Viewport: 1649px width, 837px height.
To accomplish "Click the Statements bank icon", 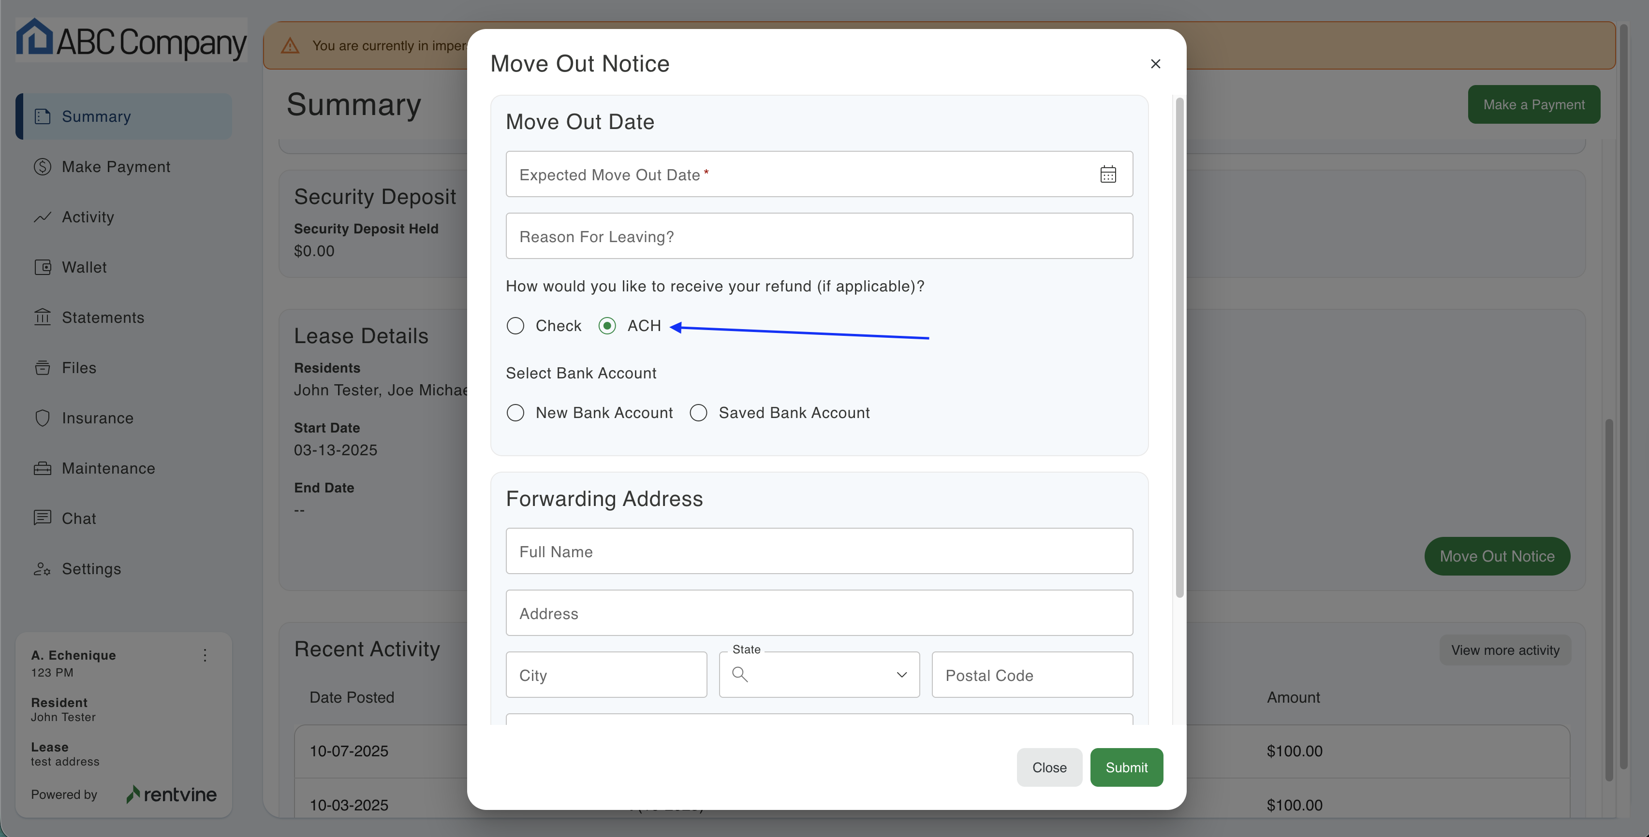I will click(42, 317).
